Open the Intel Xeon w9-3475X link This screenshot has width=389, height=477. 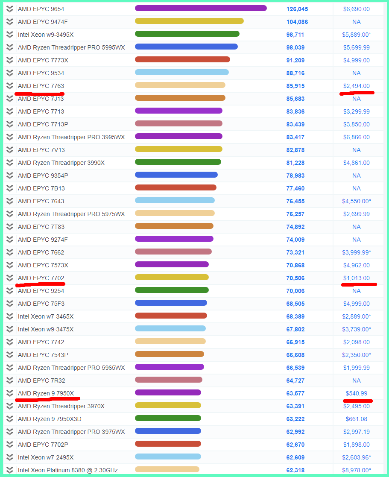46,329
